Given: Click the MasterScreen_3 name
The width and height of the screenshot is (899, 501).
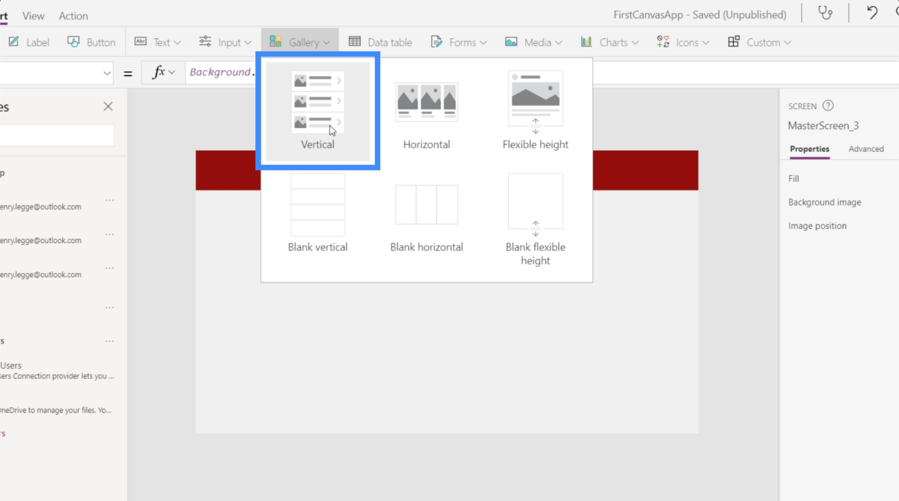Looking at the screenshot, I should [823, 126].
